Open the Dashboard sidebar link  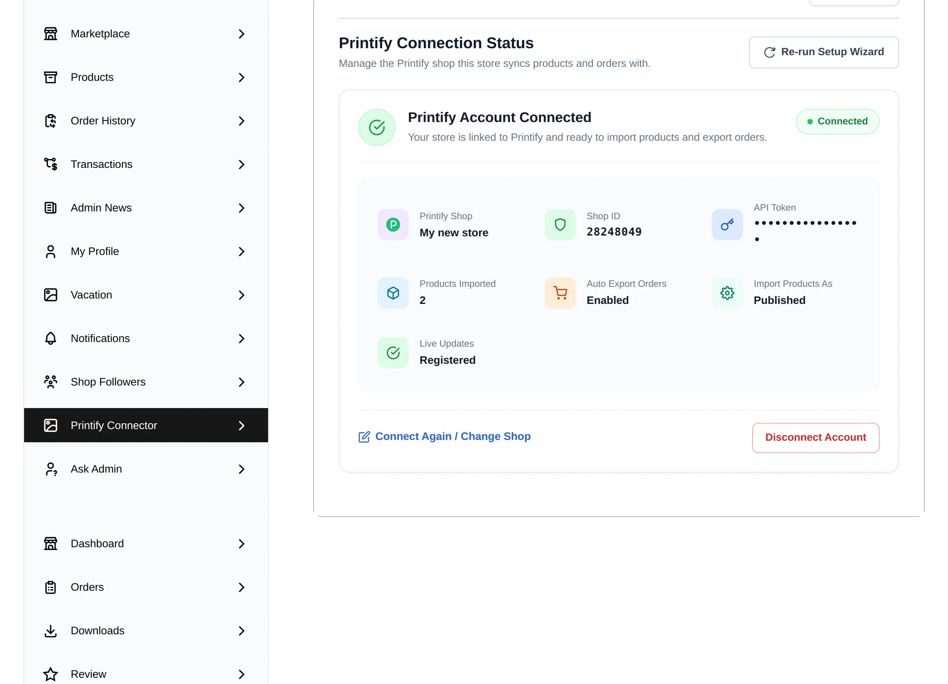pyautogui.click(x=146, y=544)
